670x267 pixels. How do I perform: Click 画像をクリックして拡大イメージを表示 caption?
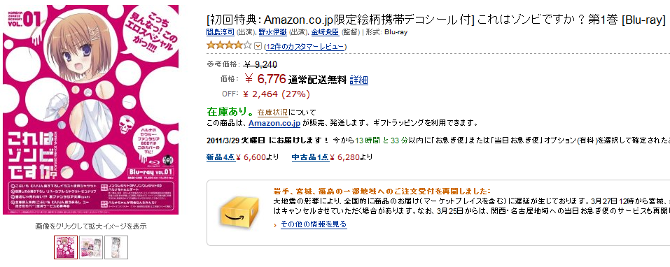(x=91, y=226)
